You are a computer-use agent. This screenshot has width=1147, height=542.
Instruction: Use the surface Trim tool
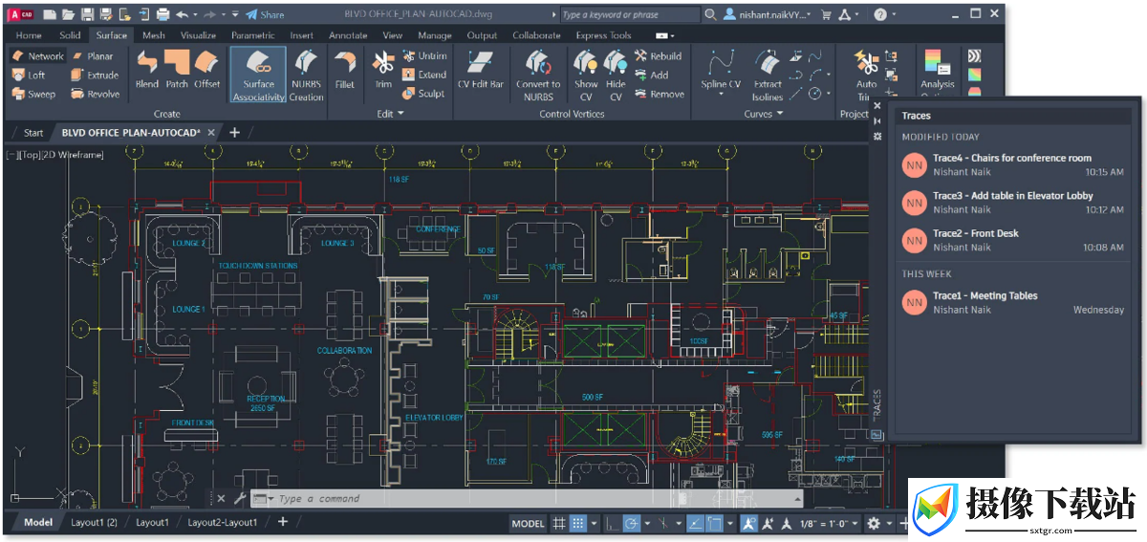[x=383, y=70]
